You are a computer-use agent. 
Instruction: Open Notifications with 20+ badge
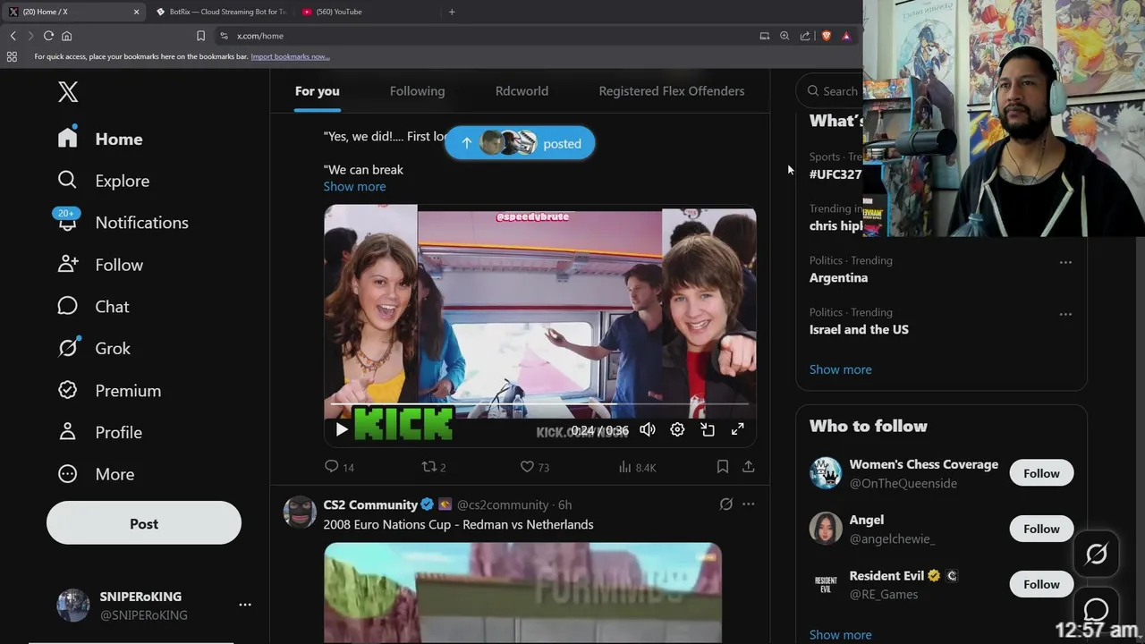122,223
